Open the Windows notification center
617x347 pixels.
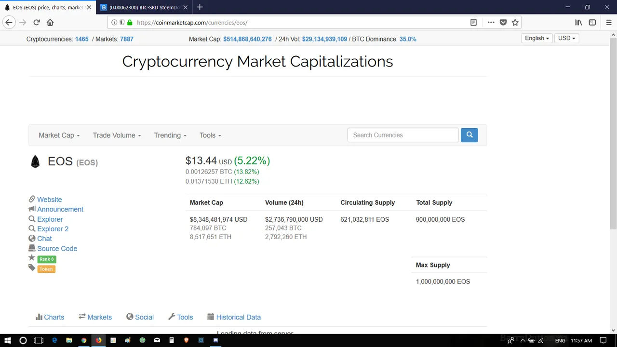tap(603, 340)
